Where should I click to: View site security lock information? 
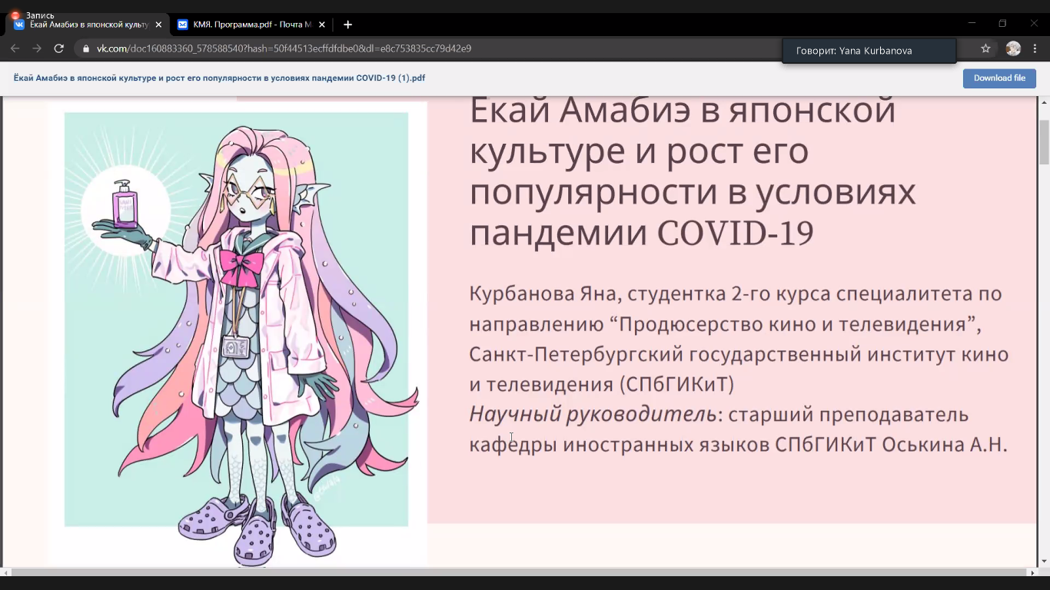(86, 48)
